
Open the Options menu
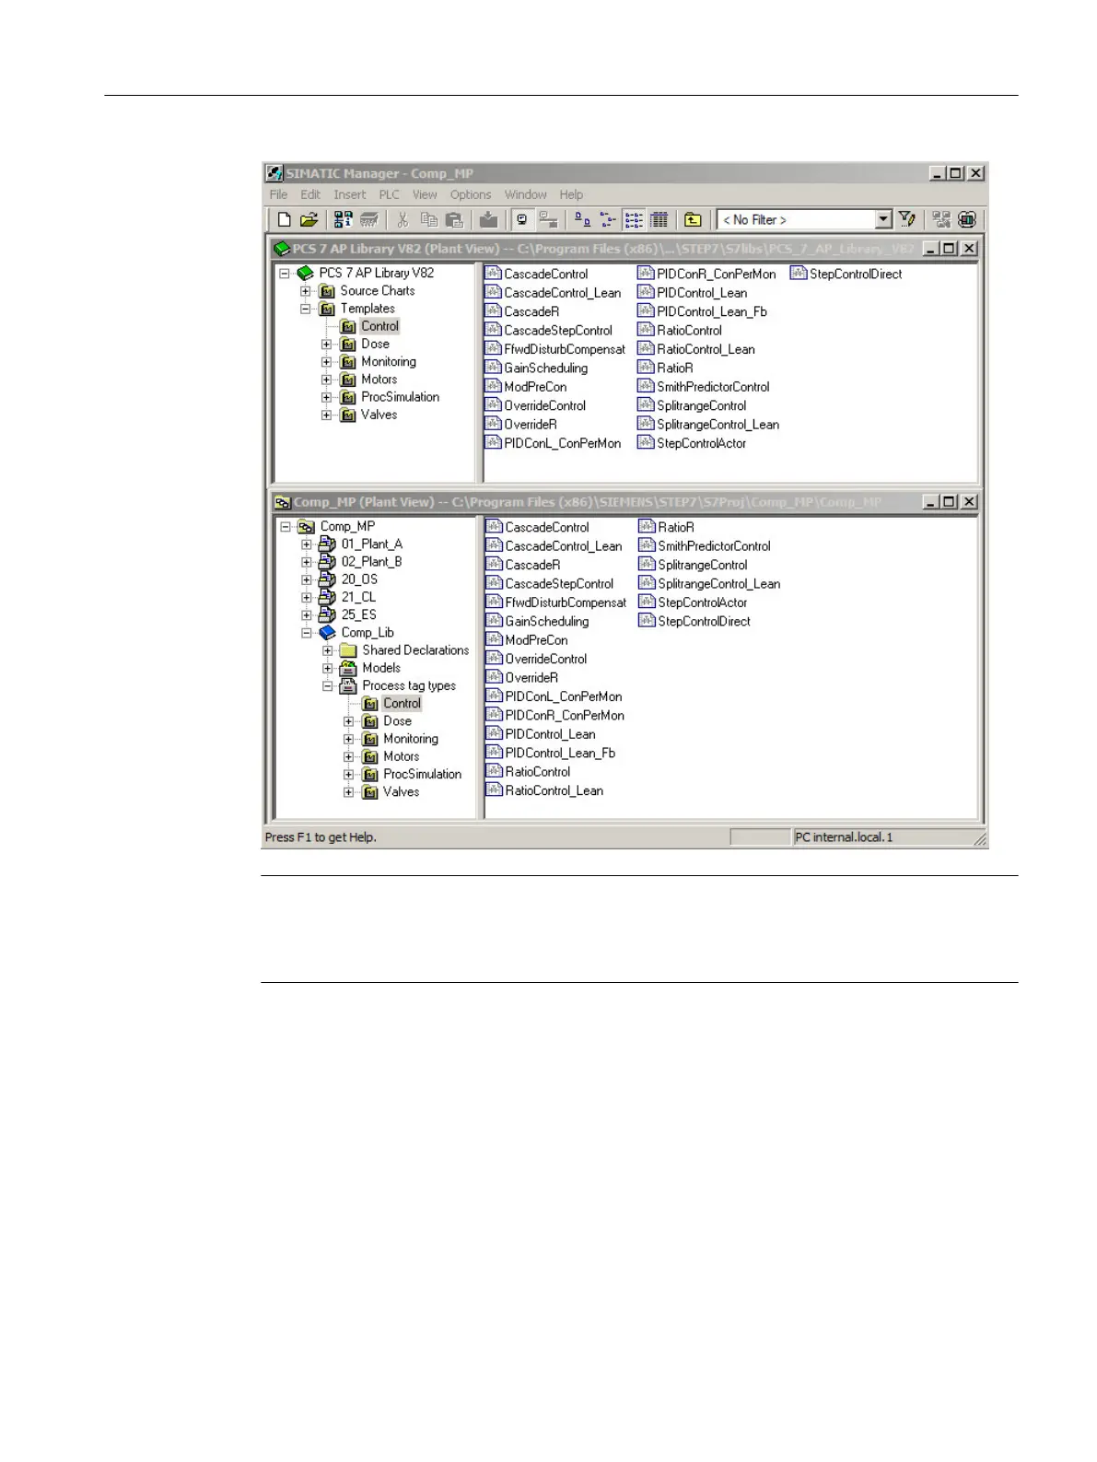471,194
